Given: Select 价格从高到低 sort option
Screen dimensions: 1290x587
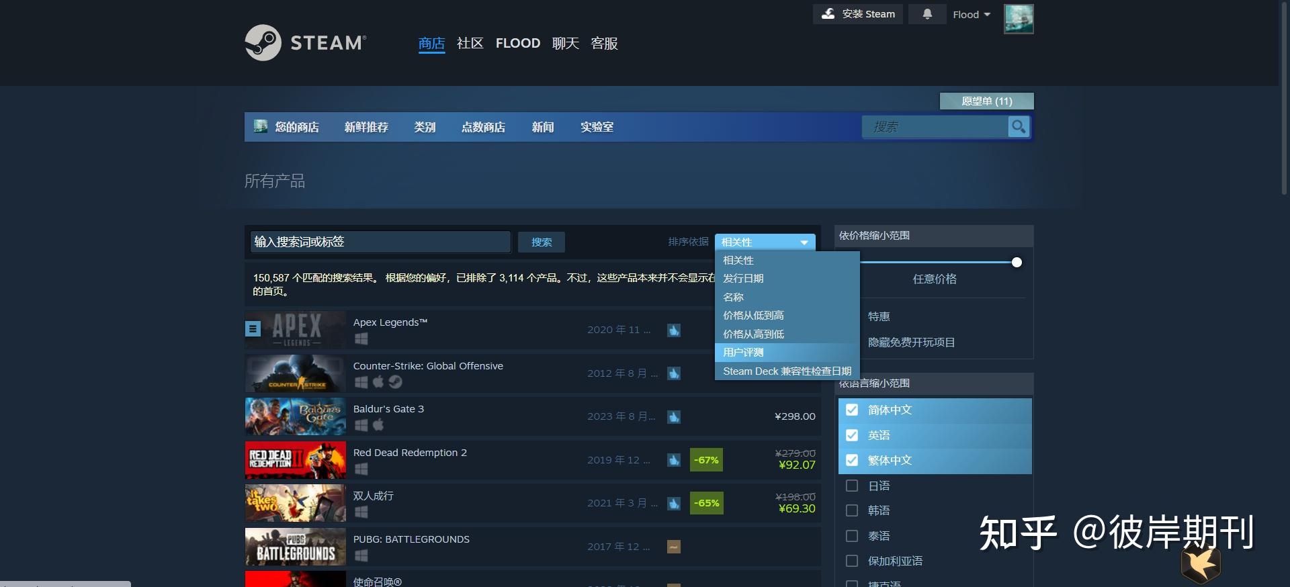Looking at the screenshot, I should pyautogui.click(x=787, y=334).
